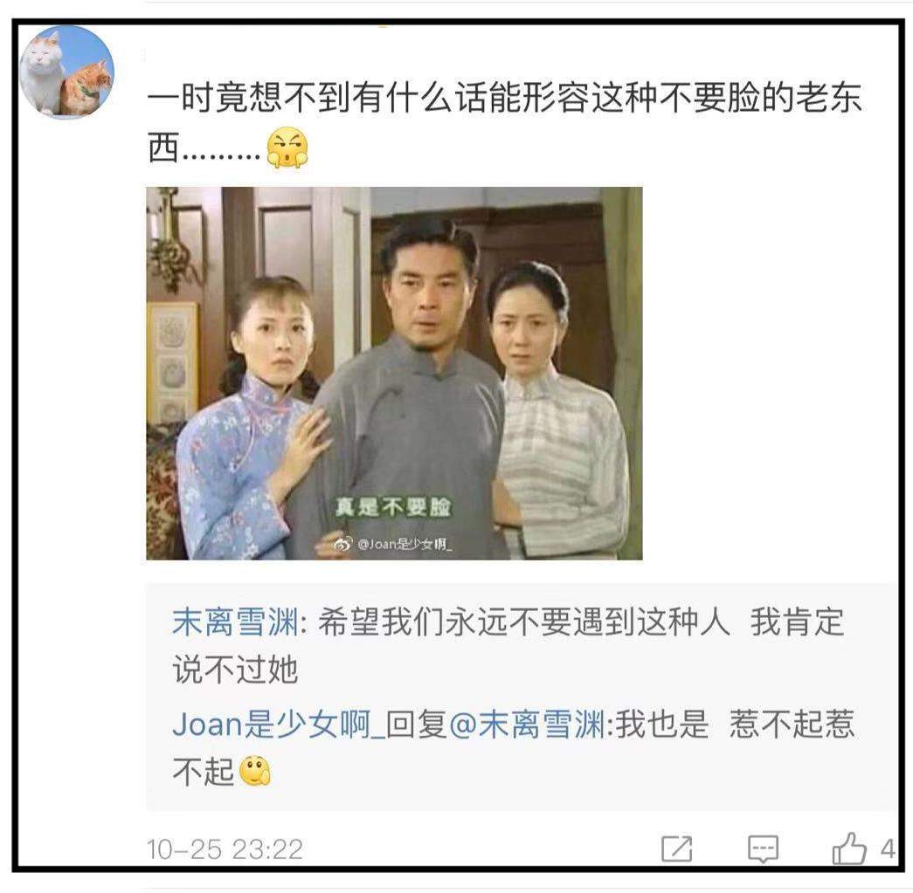Screen dimensions: 913x893
Task: Open the attached drama screenshot image
Action: [x=394, y=373]
